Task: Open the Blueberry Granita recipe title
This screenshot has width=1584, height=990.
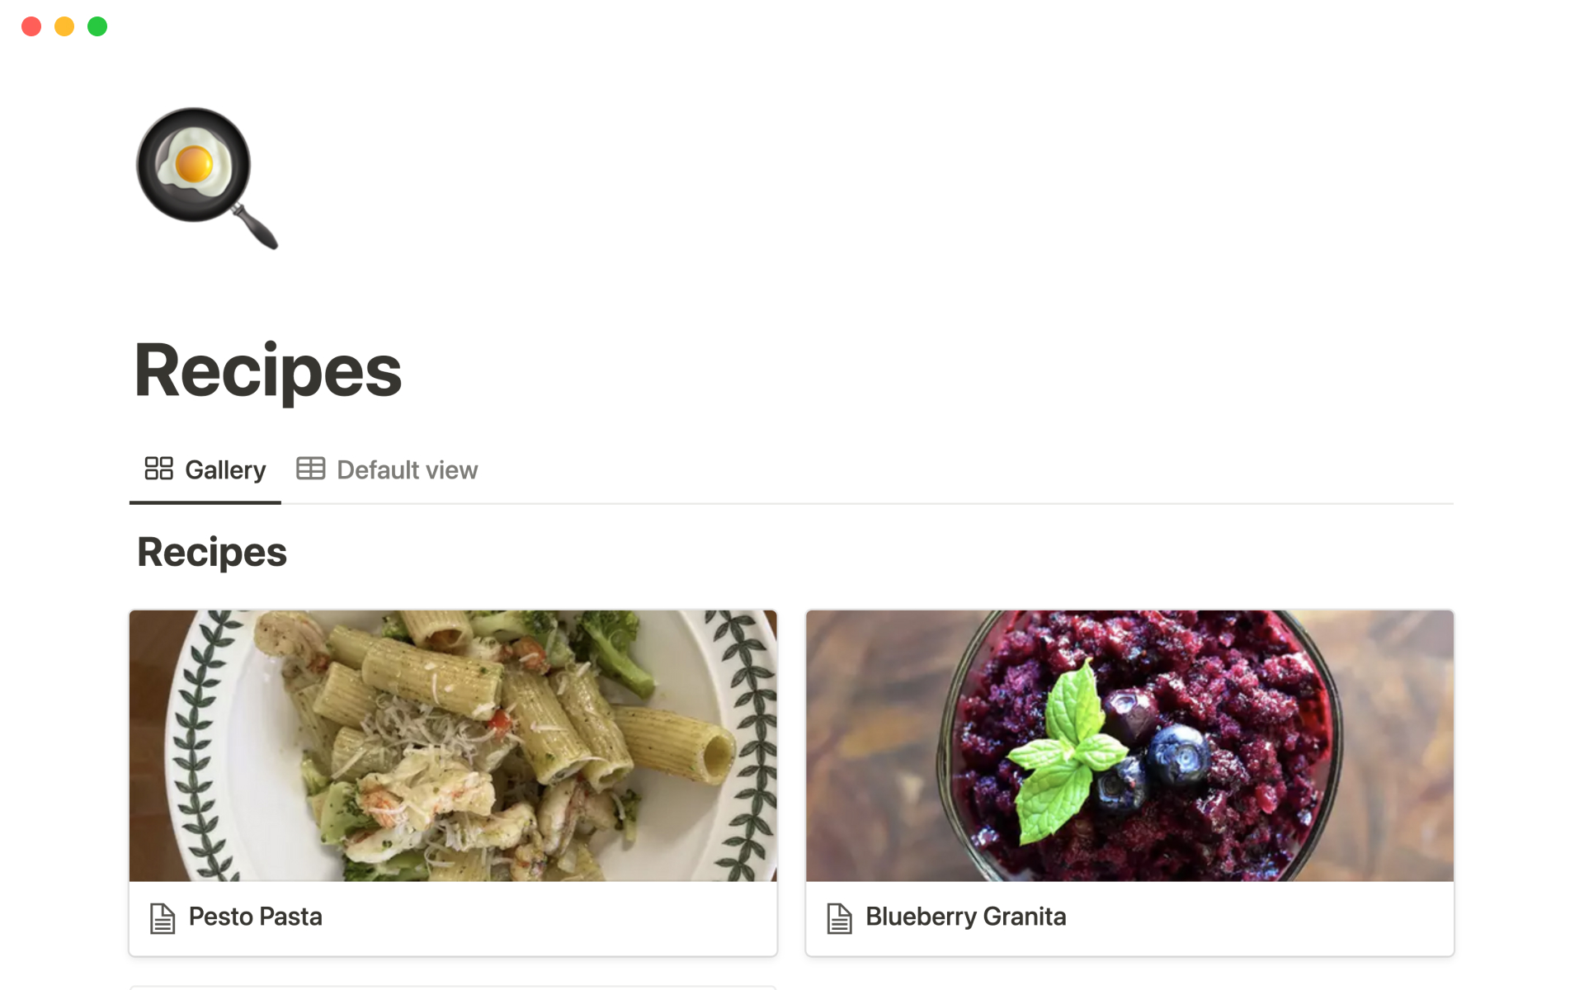Action: pyautogui.click(x=965, y=917)
